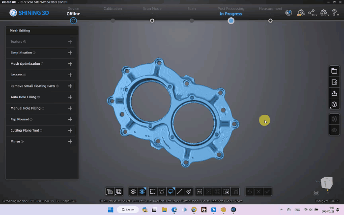Click the Mesh Optimization label
This screenshot has height=215, width=344.
coord(25,64)
